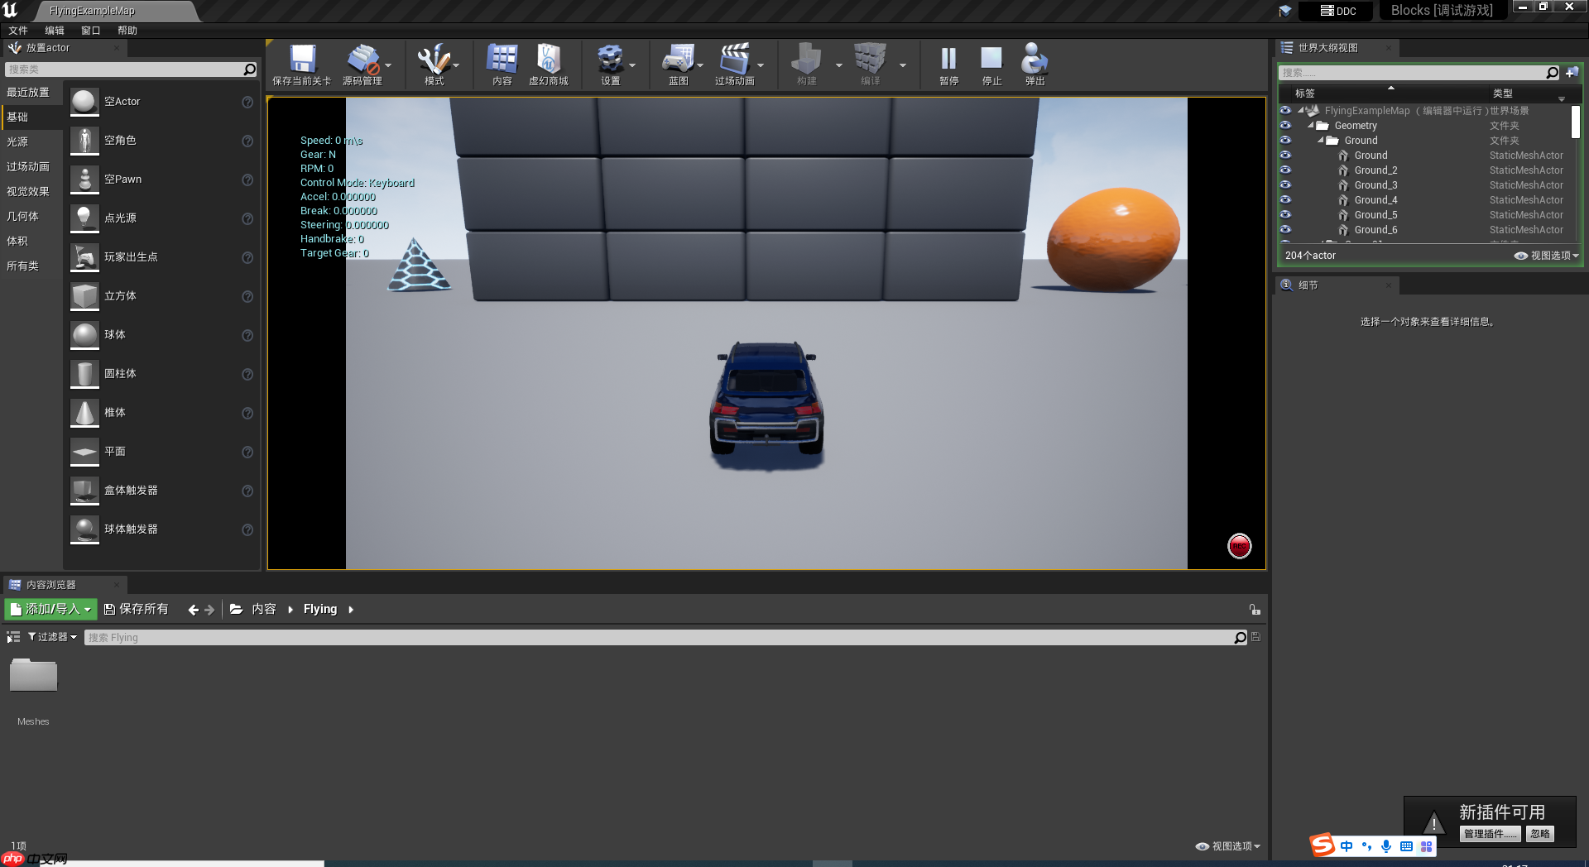
Task: Click the Search Flying (搜索 Flying) field
Action: coord(659,638)
